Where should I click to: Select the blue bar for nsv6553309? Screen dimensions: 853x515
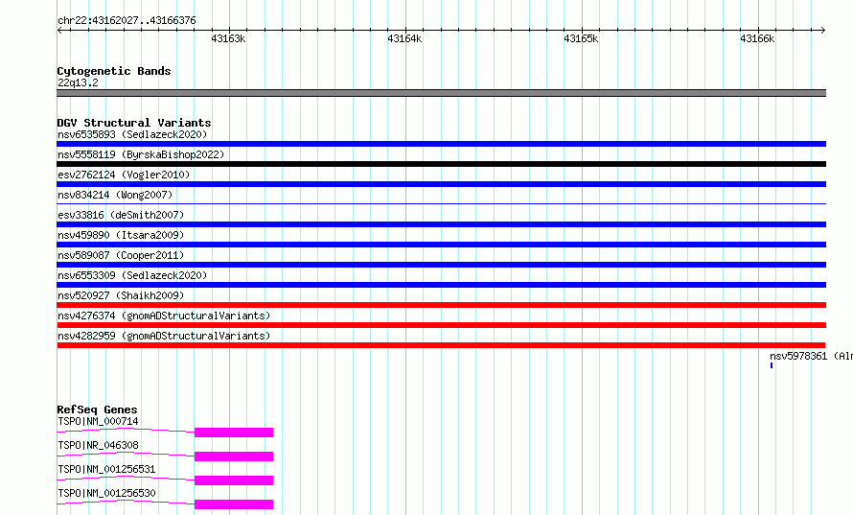click(441, 285)
